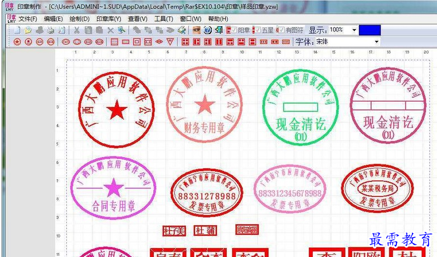Insert two-cell rectangular seal template
The width and height of the screenshot is (437, 257).
pos(274,42)
